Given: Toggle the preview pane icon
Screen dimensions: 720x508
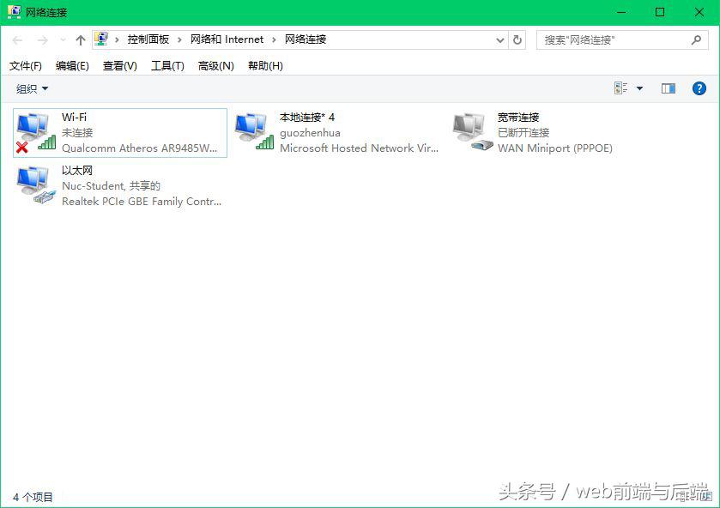Looking at the screenshot, I should click(x=668, y=88).
